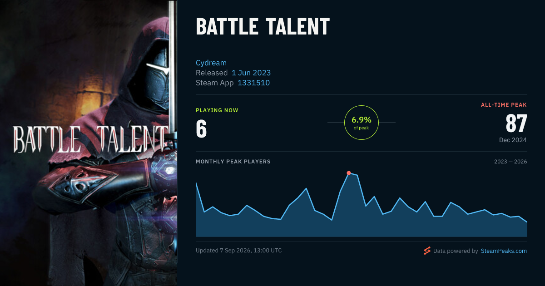
Task: Click the Dec 2024 peak date
Action: 513,140
